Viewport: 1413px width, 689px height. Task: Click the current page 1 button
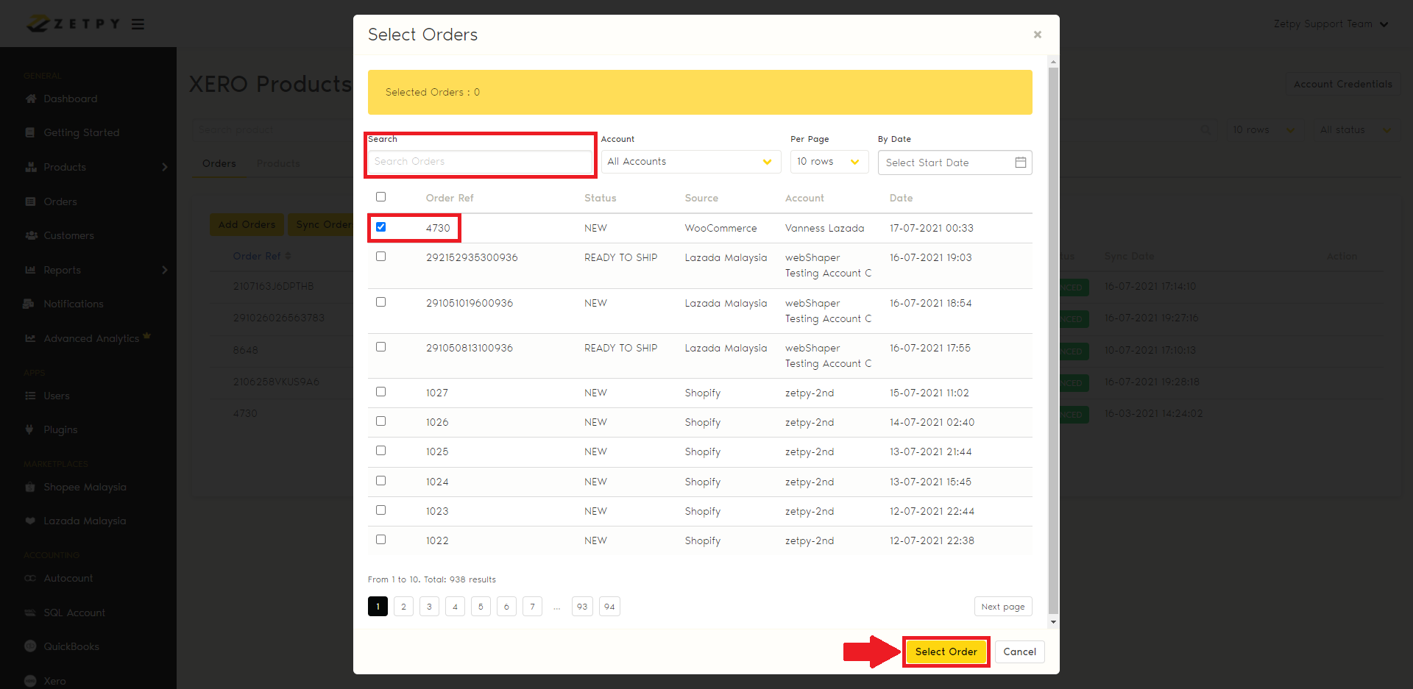tap(378, 607)
